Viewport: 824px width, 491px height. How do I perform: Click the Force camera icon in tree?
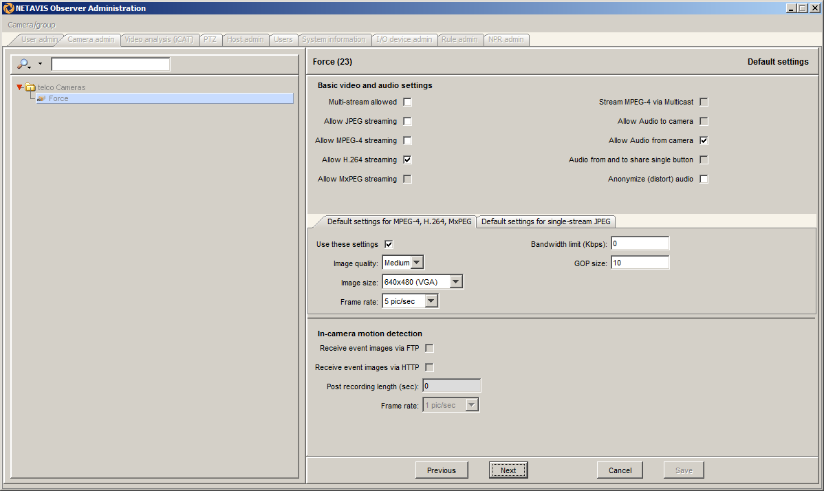[41, 99]
